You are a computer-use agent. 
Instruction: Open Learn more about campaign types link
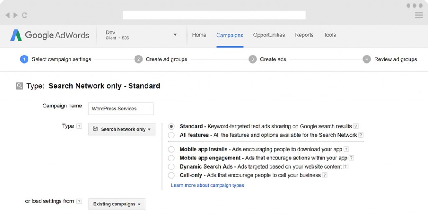coord(207,185)
